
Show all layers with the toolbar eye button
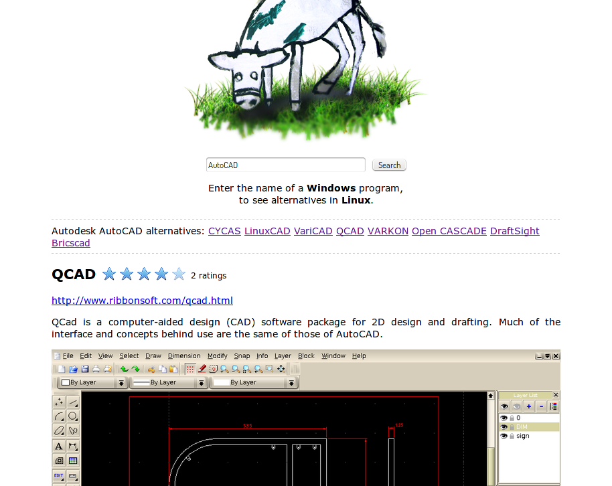coord(504,406)
